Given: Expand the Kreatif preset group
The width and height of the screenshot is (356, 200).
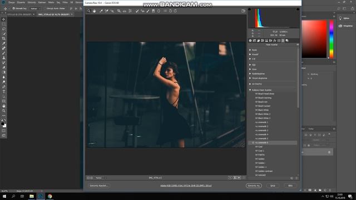Looking at the screenshot, I should 250,54.
